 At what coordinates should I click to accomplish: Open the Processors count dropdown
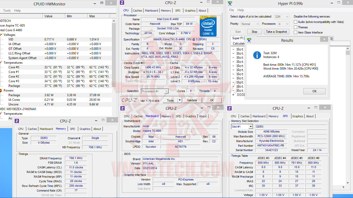pos(283,24)
